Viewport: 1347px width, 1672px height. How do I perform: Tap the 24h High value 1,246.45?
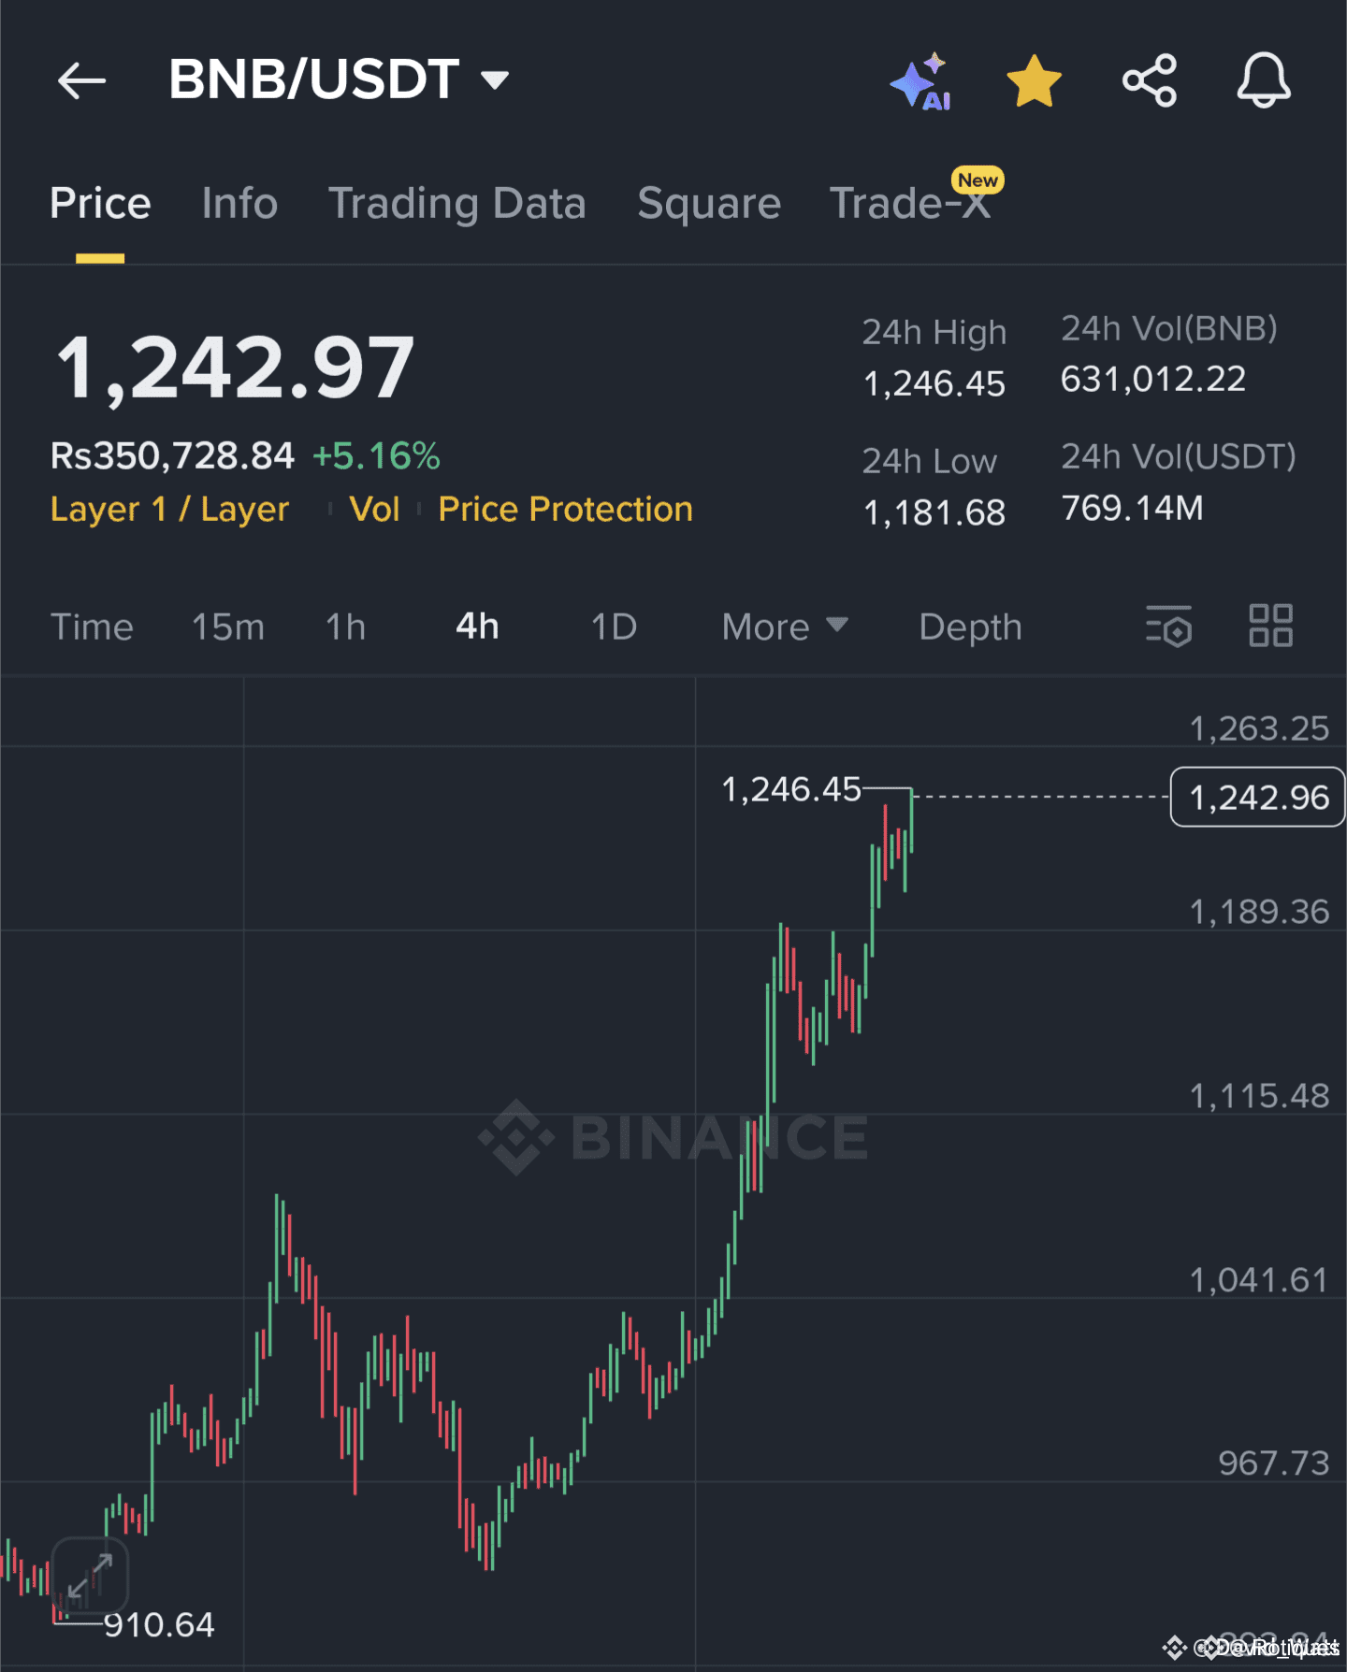[934, 383]
